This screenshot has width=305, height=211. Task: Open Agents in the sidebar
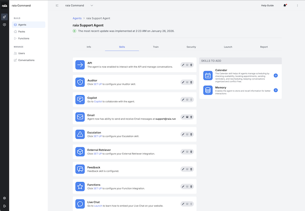coord(29,25)
